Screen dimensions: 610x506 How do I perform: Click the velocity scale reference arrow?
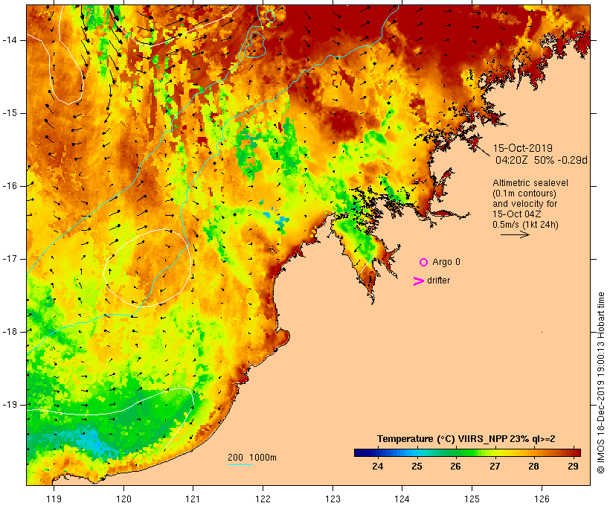[515, 234]
